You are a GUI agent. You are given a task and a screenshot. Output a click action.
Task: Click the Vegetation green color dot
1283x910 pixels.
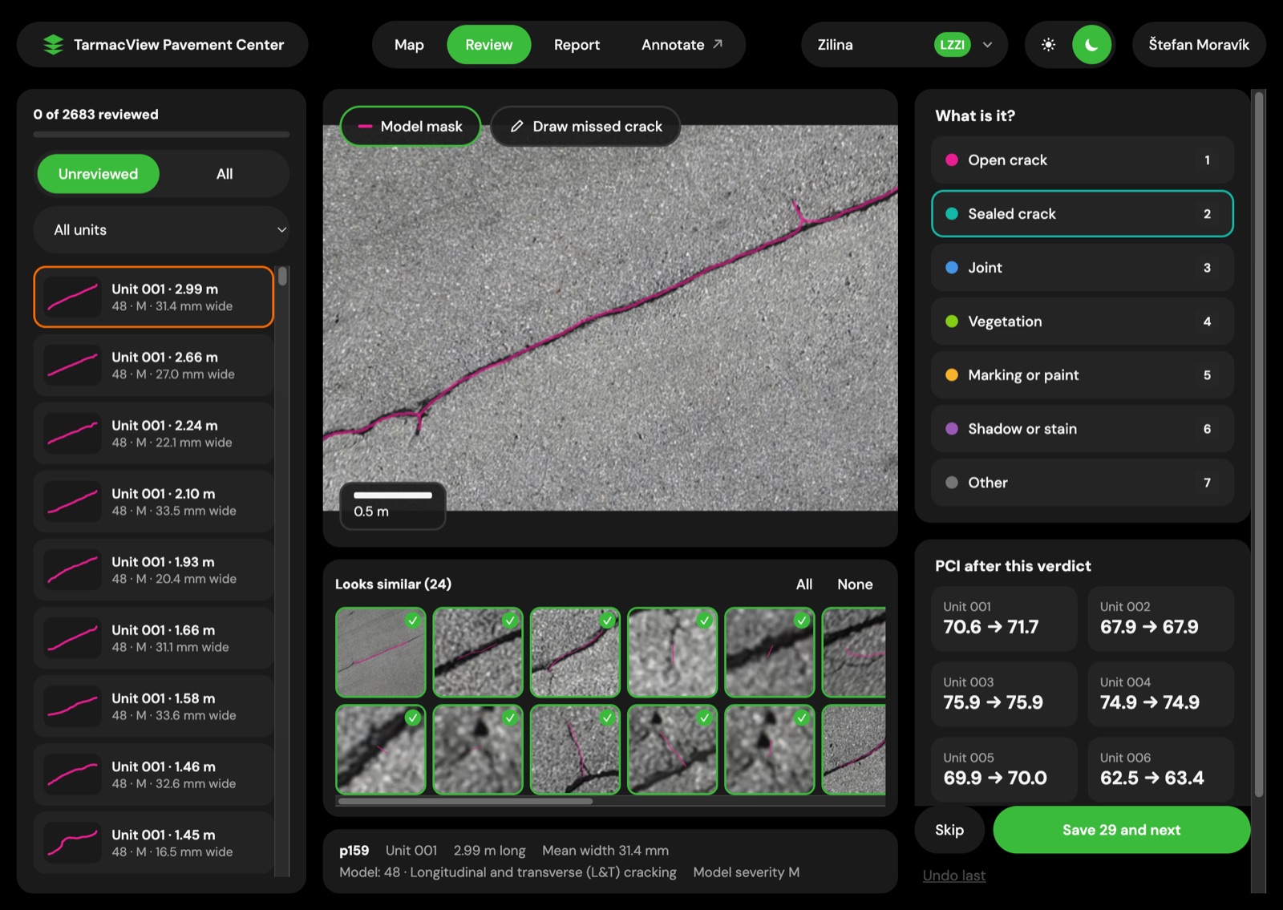(952, 322)
